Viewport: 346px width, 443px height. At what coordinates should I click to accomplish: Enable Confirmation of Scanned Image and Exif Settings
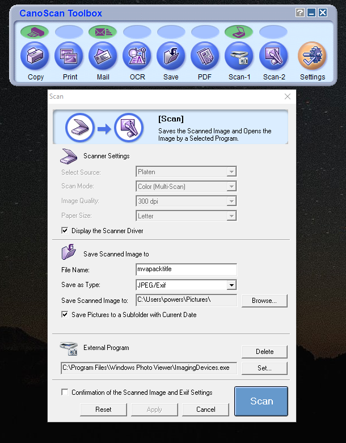65,393
